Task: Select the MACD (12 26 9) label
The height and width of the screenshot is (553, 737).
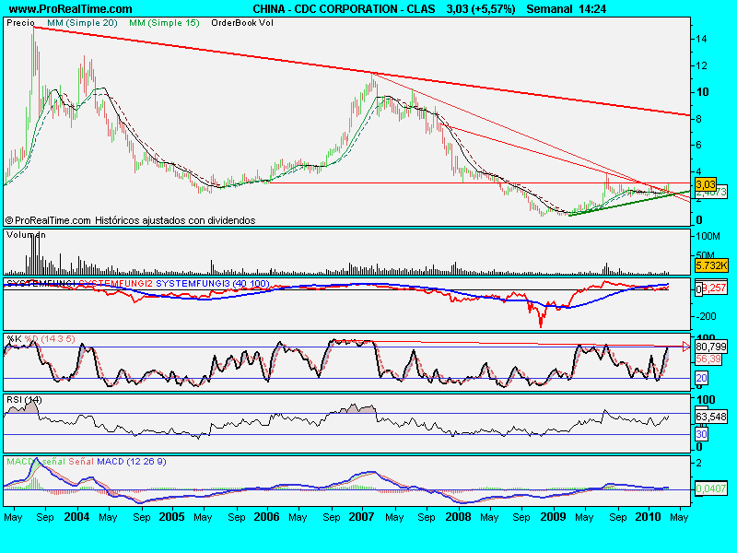Action: pyautogui.click(x=131, y=462)
